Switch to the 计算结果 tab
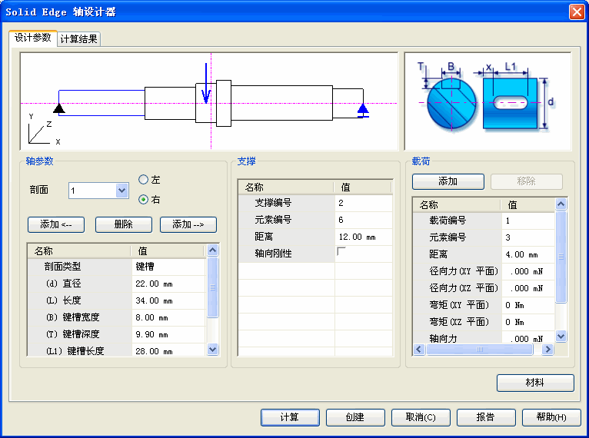The image size is (589, 438). pyautogui.click(x=79, y=39)
